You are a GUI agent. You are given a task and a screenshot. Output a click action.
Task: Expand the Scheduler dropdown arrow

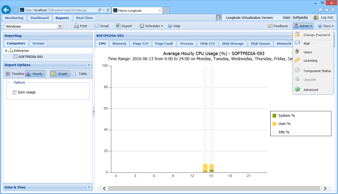pos(162,26)
